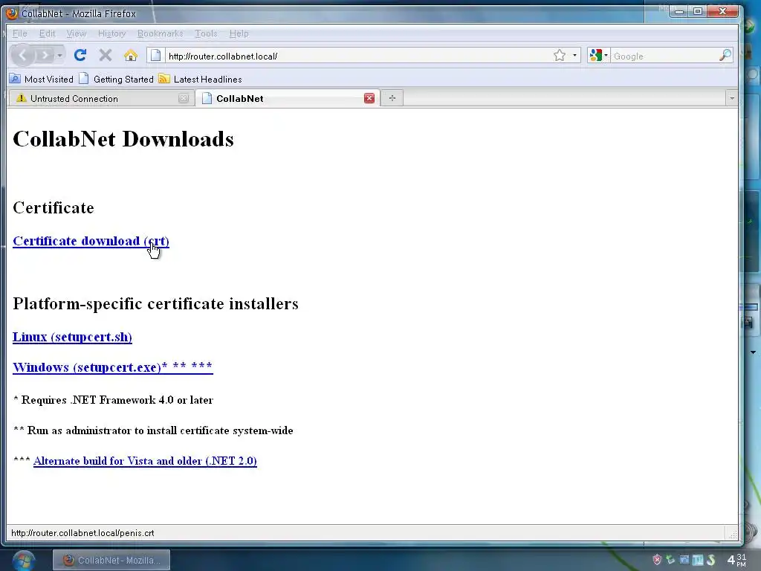Maximize the Firefox window
The width and height of the screenshot is (761, 571).
click(697, 11)
